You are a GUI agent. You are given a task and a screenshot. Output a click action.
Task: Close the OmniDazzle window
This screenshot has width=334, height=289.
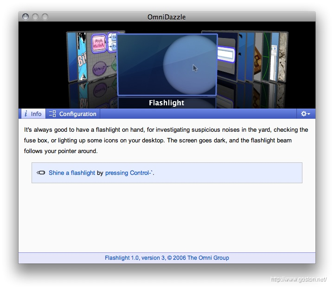(x=26, y=17)
